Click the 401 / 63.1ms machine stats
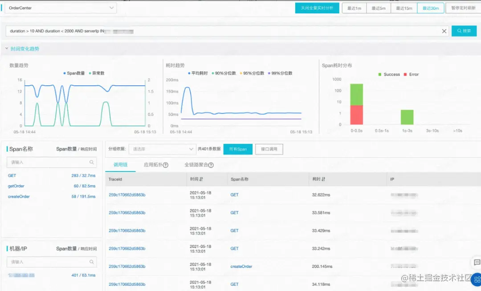The width and height of the screenshot is (481, 291). (x=83, y=275)
